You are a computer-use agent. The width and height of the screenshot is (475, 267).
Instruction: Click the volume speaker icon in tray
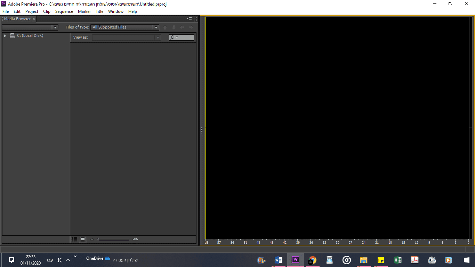(59, 260)
